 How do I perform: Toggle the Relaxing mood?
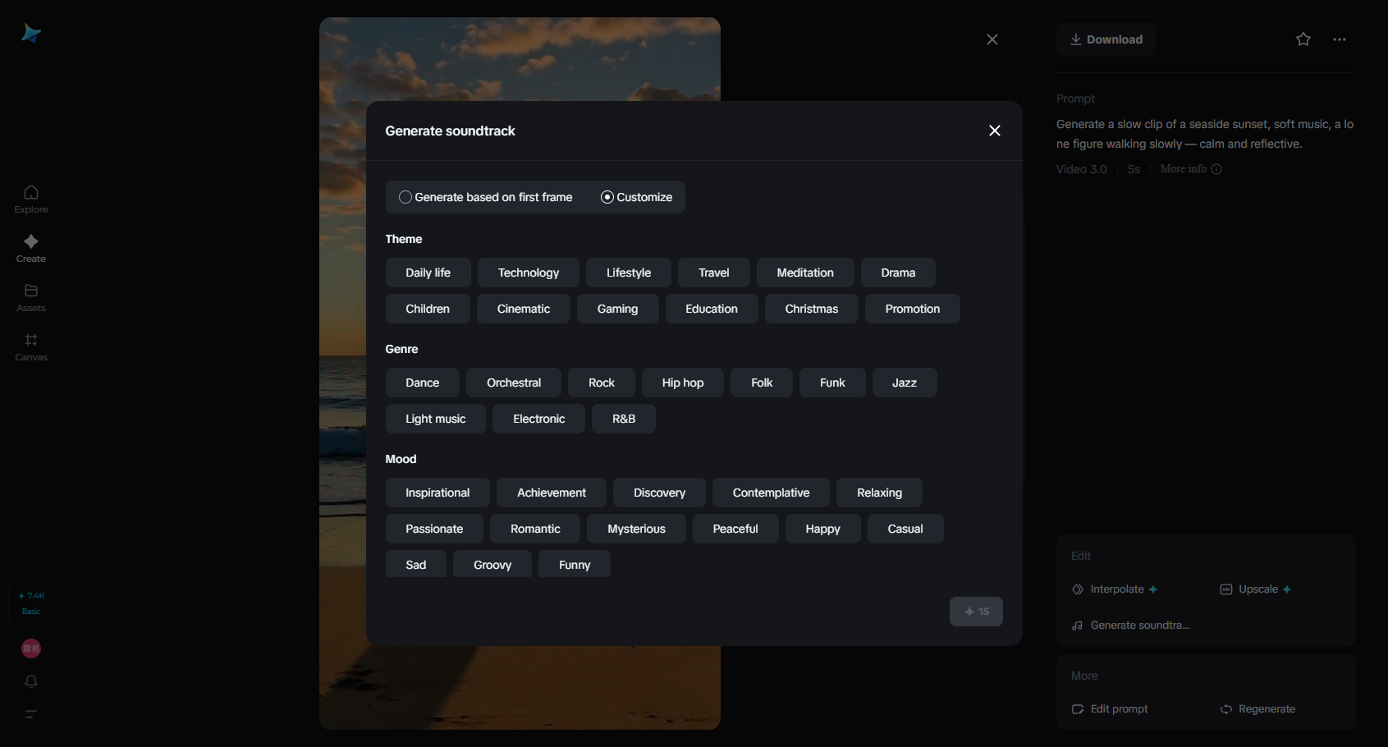pos(878,493)
